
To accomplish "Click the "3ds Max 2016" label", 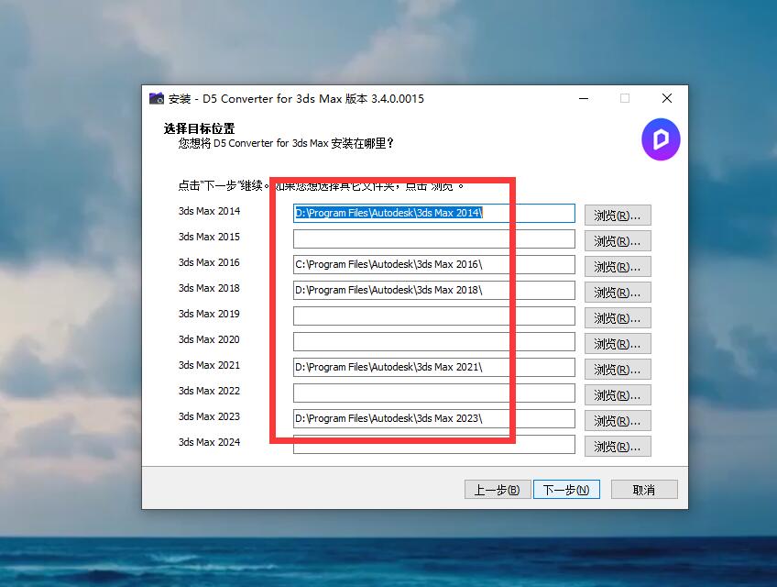I will (x=209, y=262).
